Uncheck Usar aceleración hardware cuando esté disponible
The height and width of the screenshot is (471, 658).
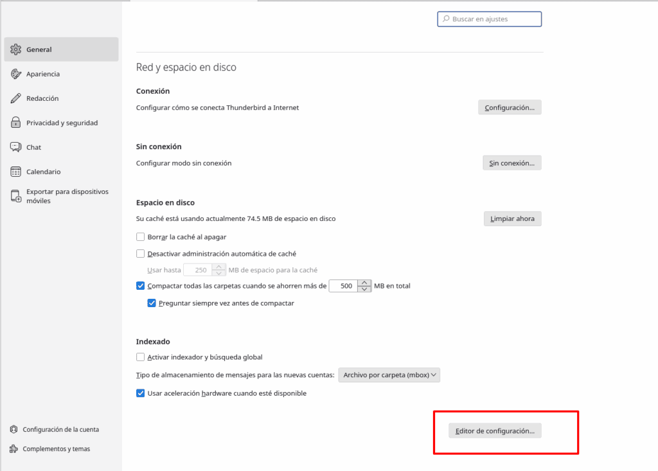tap(141, 393)
